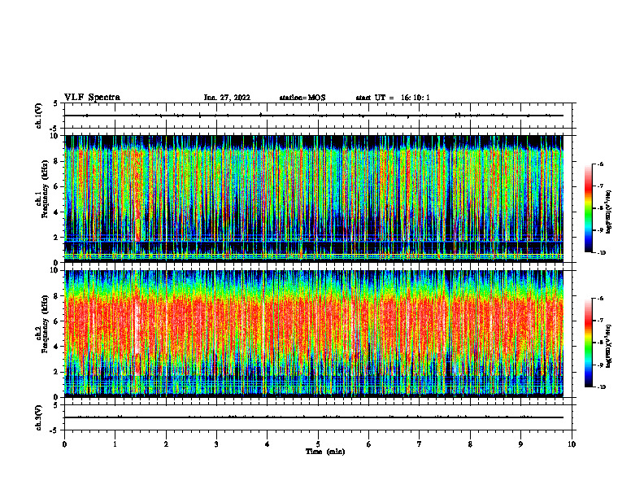Click the ch.1 colorbar tick label "-10"
The width and height of the screenshot is (644, 498).
[601, 253]
